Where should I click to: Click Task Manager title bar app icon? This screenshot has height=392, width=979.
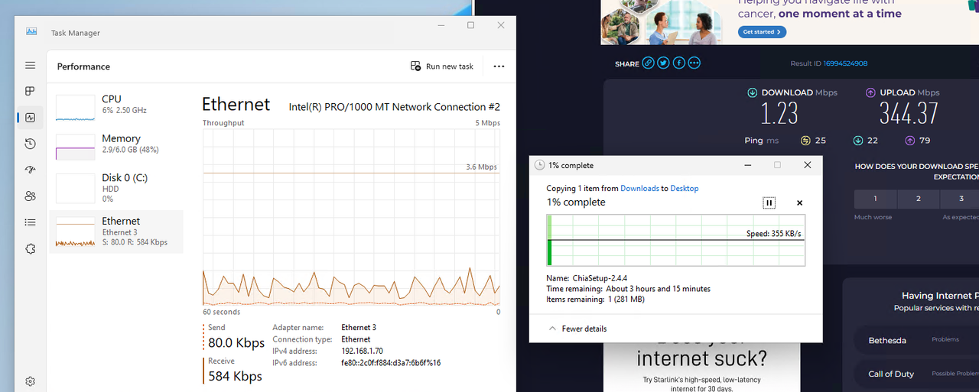tap(31, 32)
